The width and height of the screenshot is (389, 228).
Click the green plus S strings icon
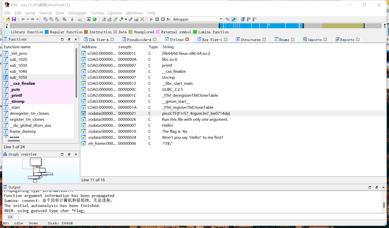(121, 19)
